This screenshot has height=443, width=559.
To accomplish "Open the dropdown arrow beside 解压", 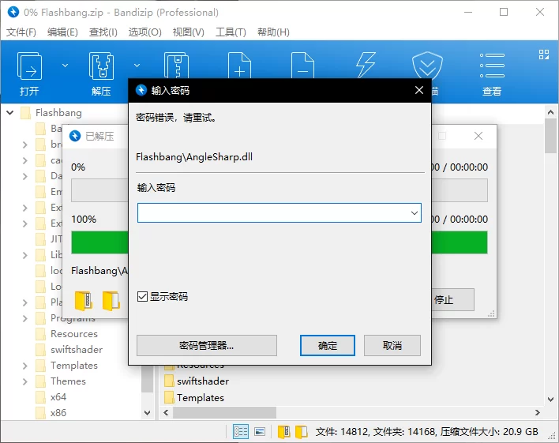I will click(x=137, y=66).
